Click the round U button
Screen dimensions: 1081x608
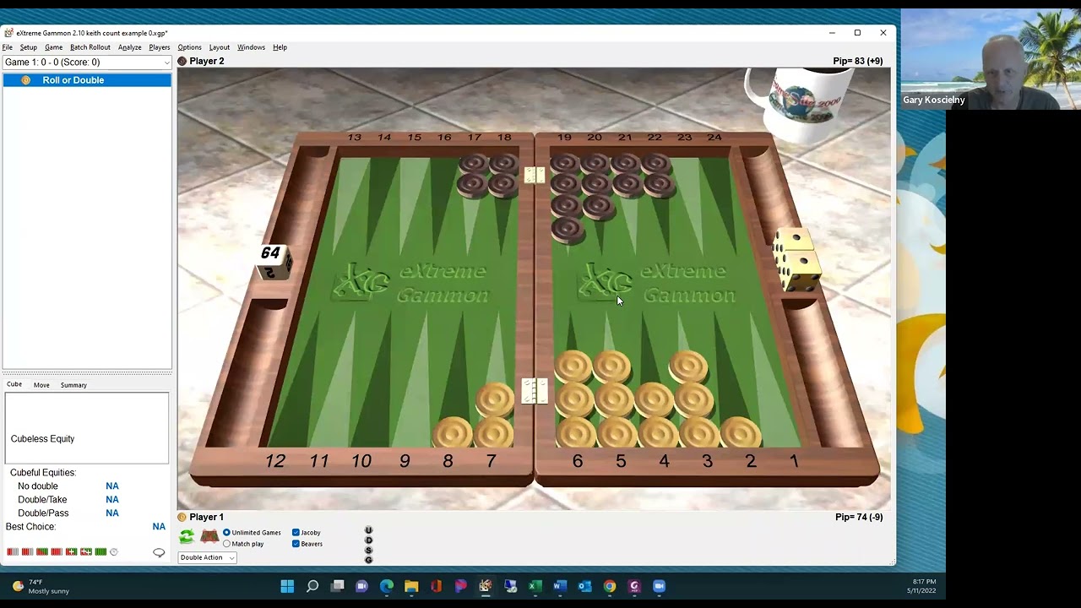pos(368,530)
